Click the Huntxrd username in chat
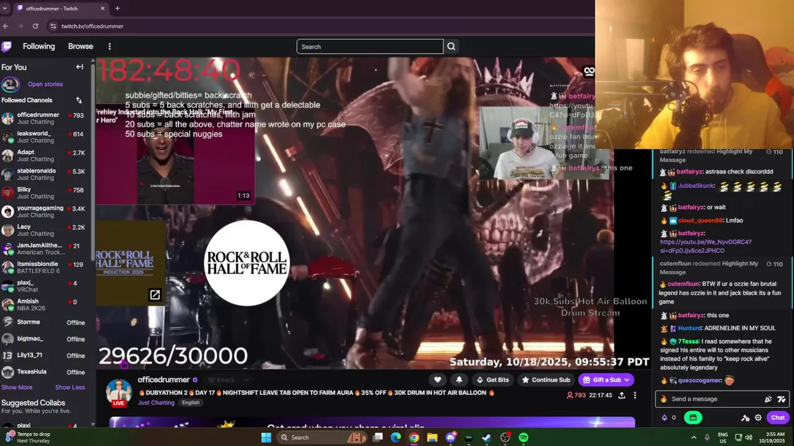Viewport: 794px width, 446px height. pyautogui.click(x=690, y=328)
